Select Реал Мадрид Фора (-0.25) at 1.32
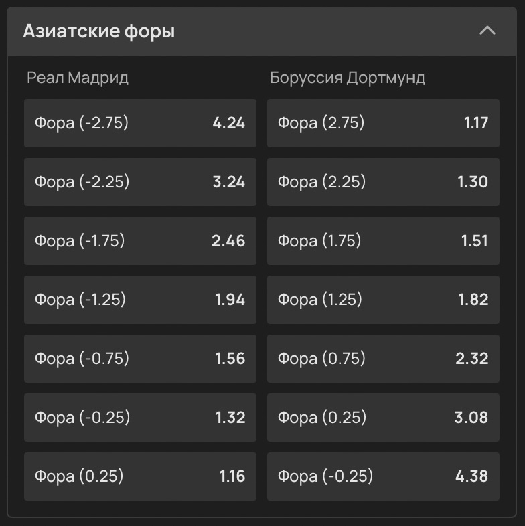Image resolution: width=525 pixels, height=526 pixels. click(x=140, y=418)
